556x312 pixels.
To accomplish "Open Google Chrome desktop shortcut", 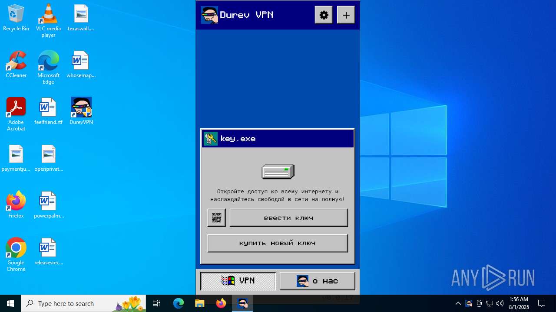I will click(x=16, y=255).
